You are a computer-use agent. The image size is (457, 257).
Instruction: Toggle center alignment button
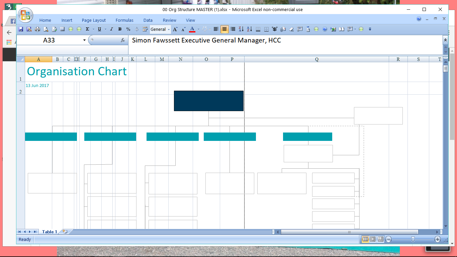tap(224, 29)
